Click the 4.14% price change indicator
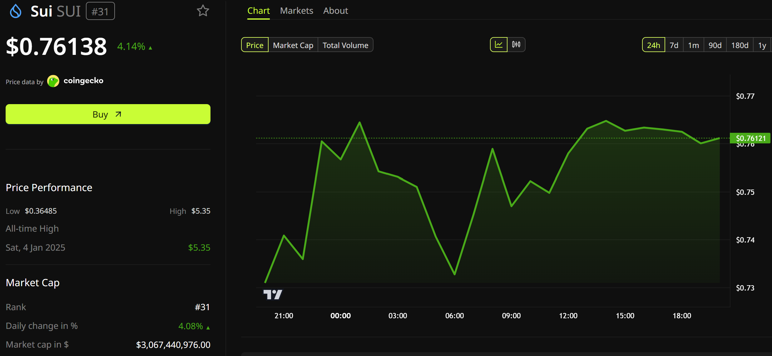 pyautogui.click(x=134, y=47)
